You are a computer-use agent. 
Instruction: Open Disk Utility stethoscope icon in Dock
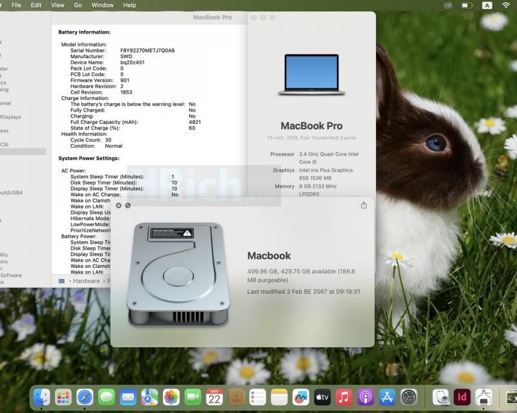441,398
